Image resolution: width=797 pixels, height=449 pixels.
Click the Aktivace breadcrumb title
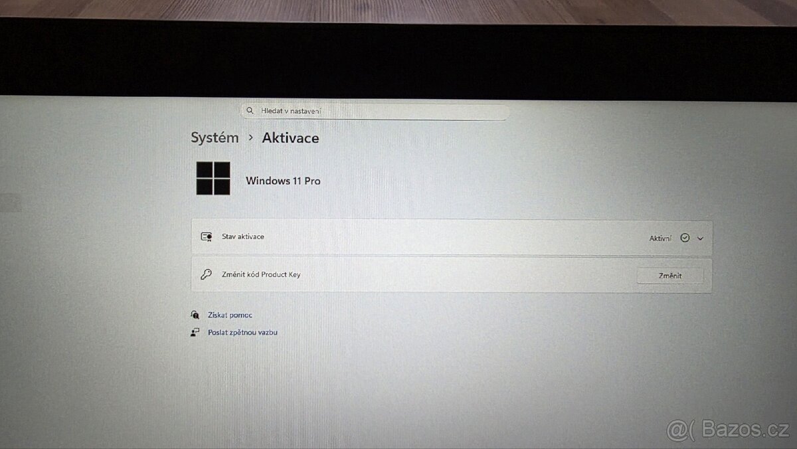tap(290, 138)
